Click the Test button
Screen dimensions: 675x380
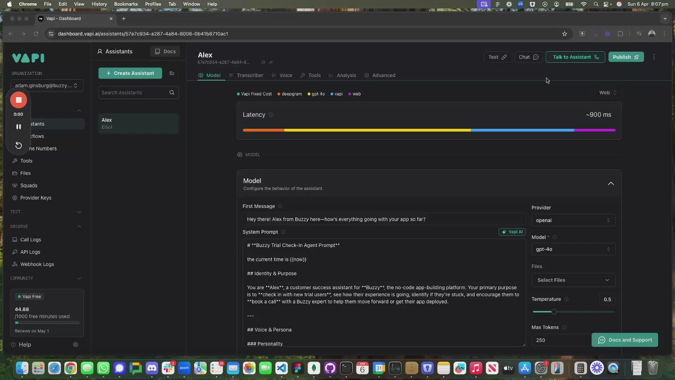(x=497, y=57)
